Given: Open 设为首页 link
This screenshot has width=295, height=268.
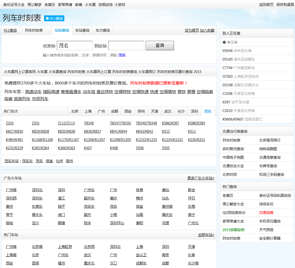Looking at the screenshot, I should [192, 30].
